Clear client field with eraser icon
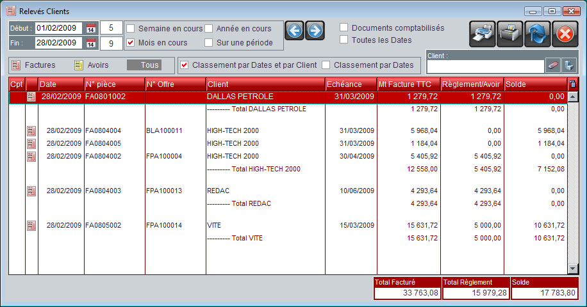The image size is (587, 307). click(x=552, y=65)
